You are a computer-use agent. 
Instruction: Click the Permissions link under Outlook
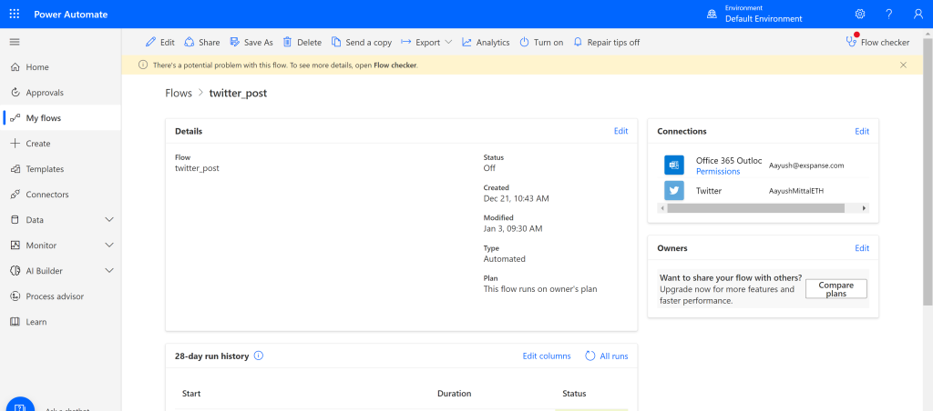click(x=718, y=172)
